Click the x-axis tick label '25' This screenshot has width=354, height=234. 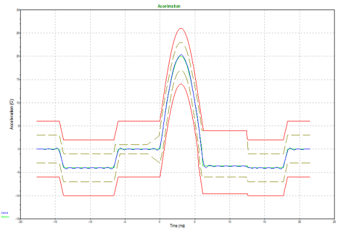(x=335, y=222)
